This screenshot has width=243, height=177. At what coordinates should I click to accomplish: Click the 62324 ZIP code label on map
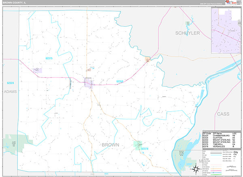11,83
